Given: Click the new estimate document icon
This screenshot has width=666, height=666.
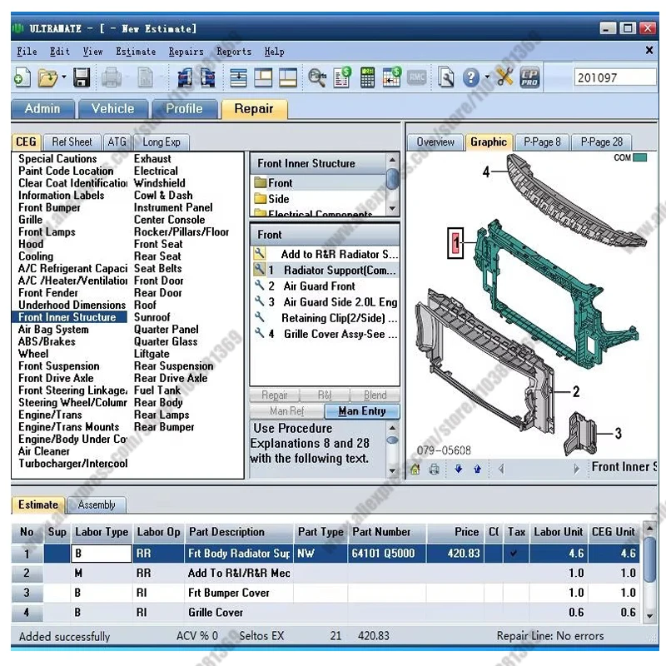Looking at the screenshot, I should tap(22, 77).
